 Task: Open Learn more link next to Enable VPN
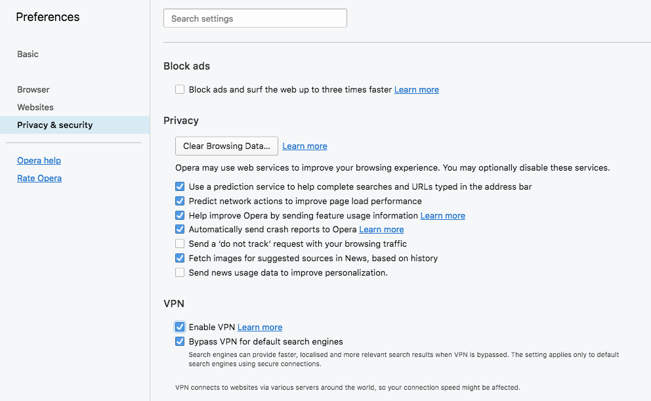coord(260,327)
